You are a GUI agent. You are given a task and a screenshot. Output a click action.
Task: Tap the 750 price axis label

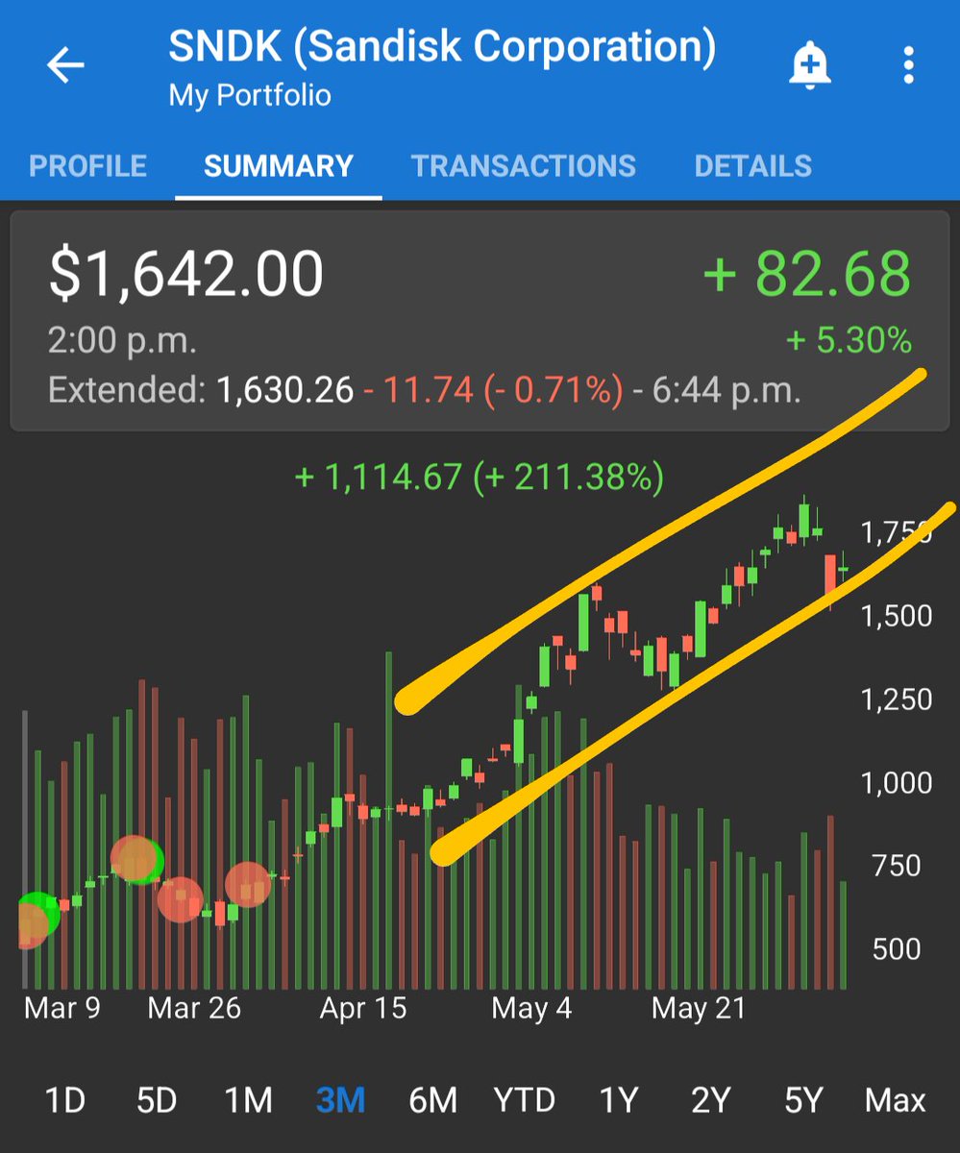[x=897, y=866]
